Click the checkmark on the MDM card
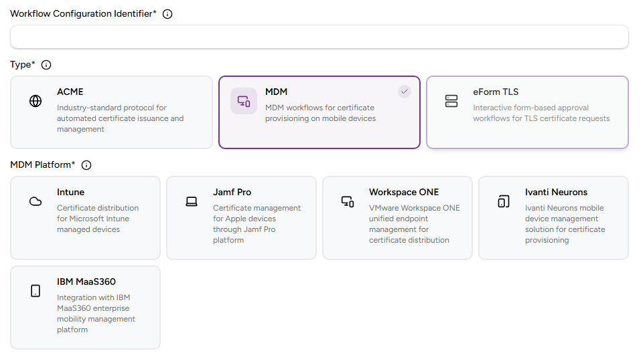 click(405, 92)
